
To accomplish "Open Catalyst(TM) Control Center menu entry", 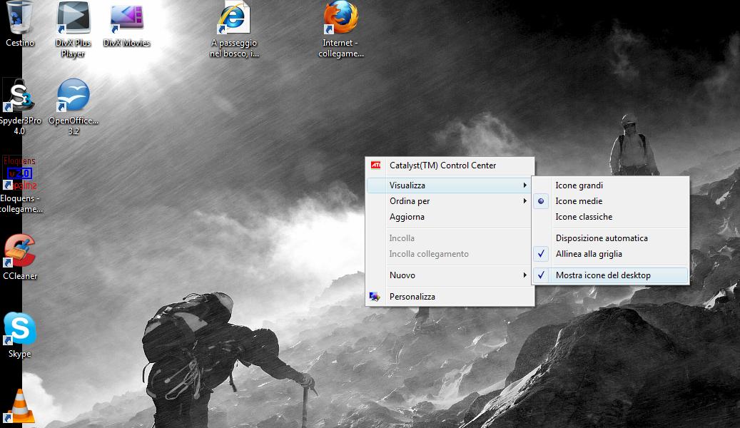I will tap(442, 165).
